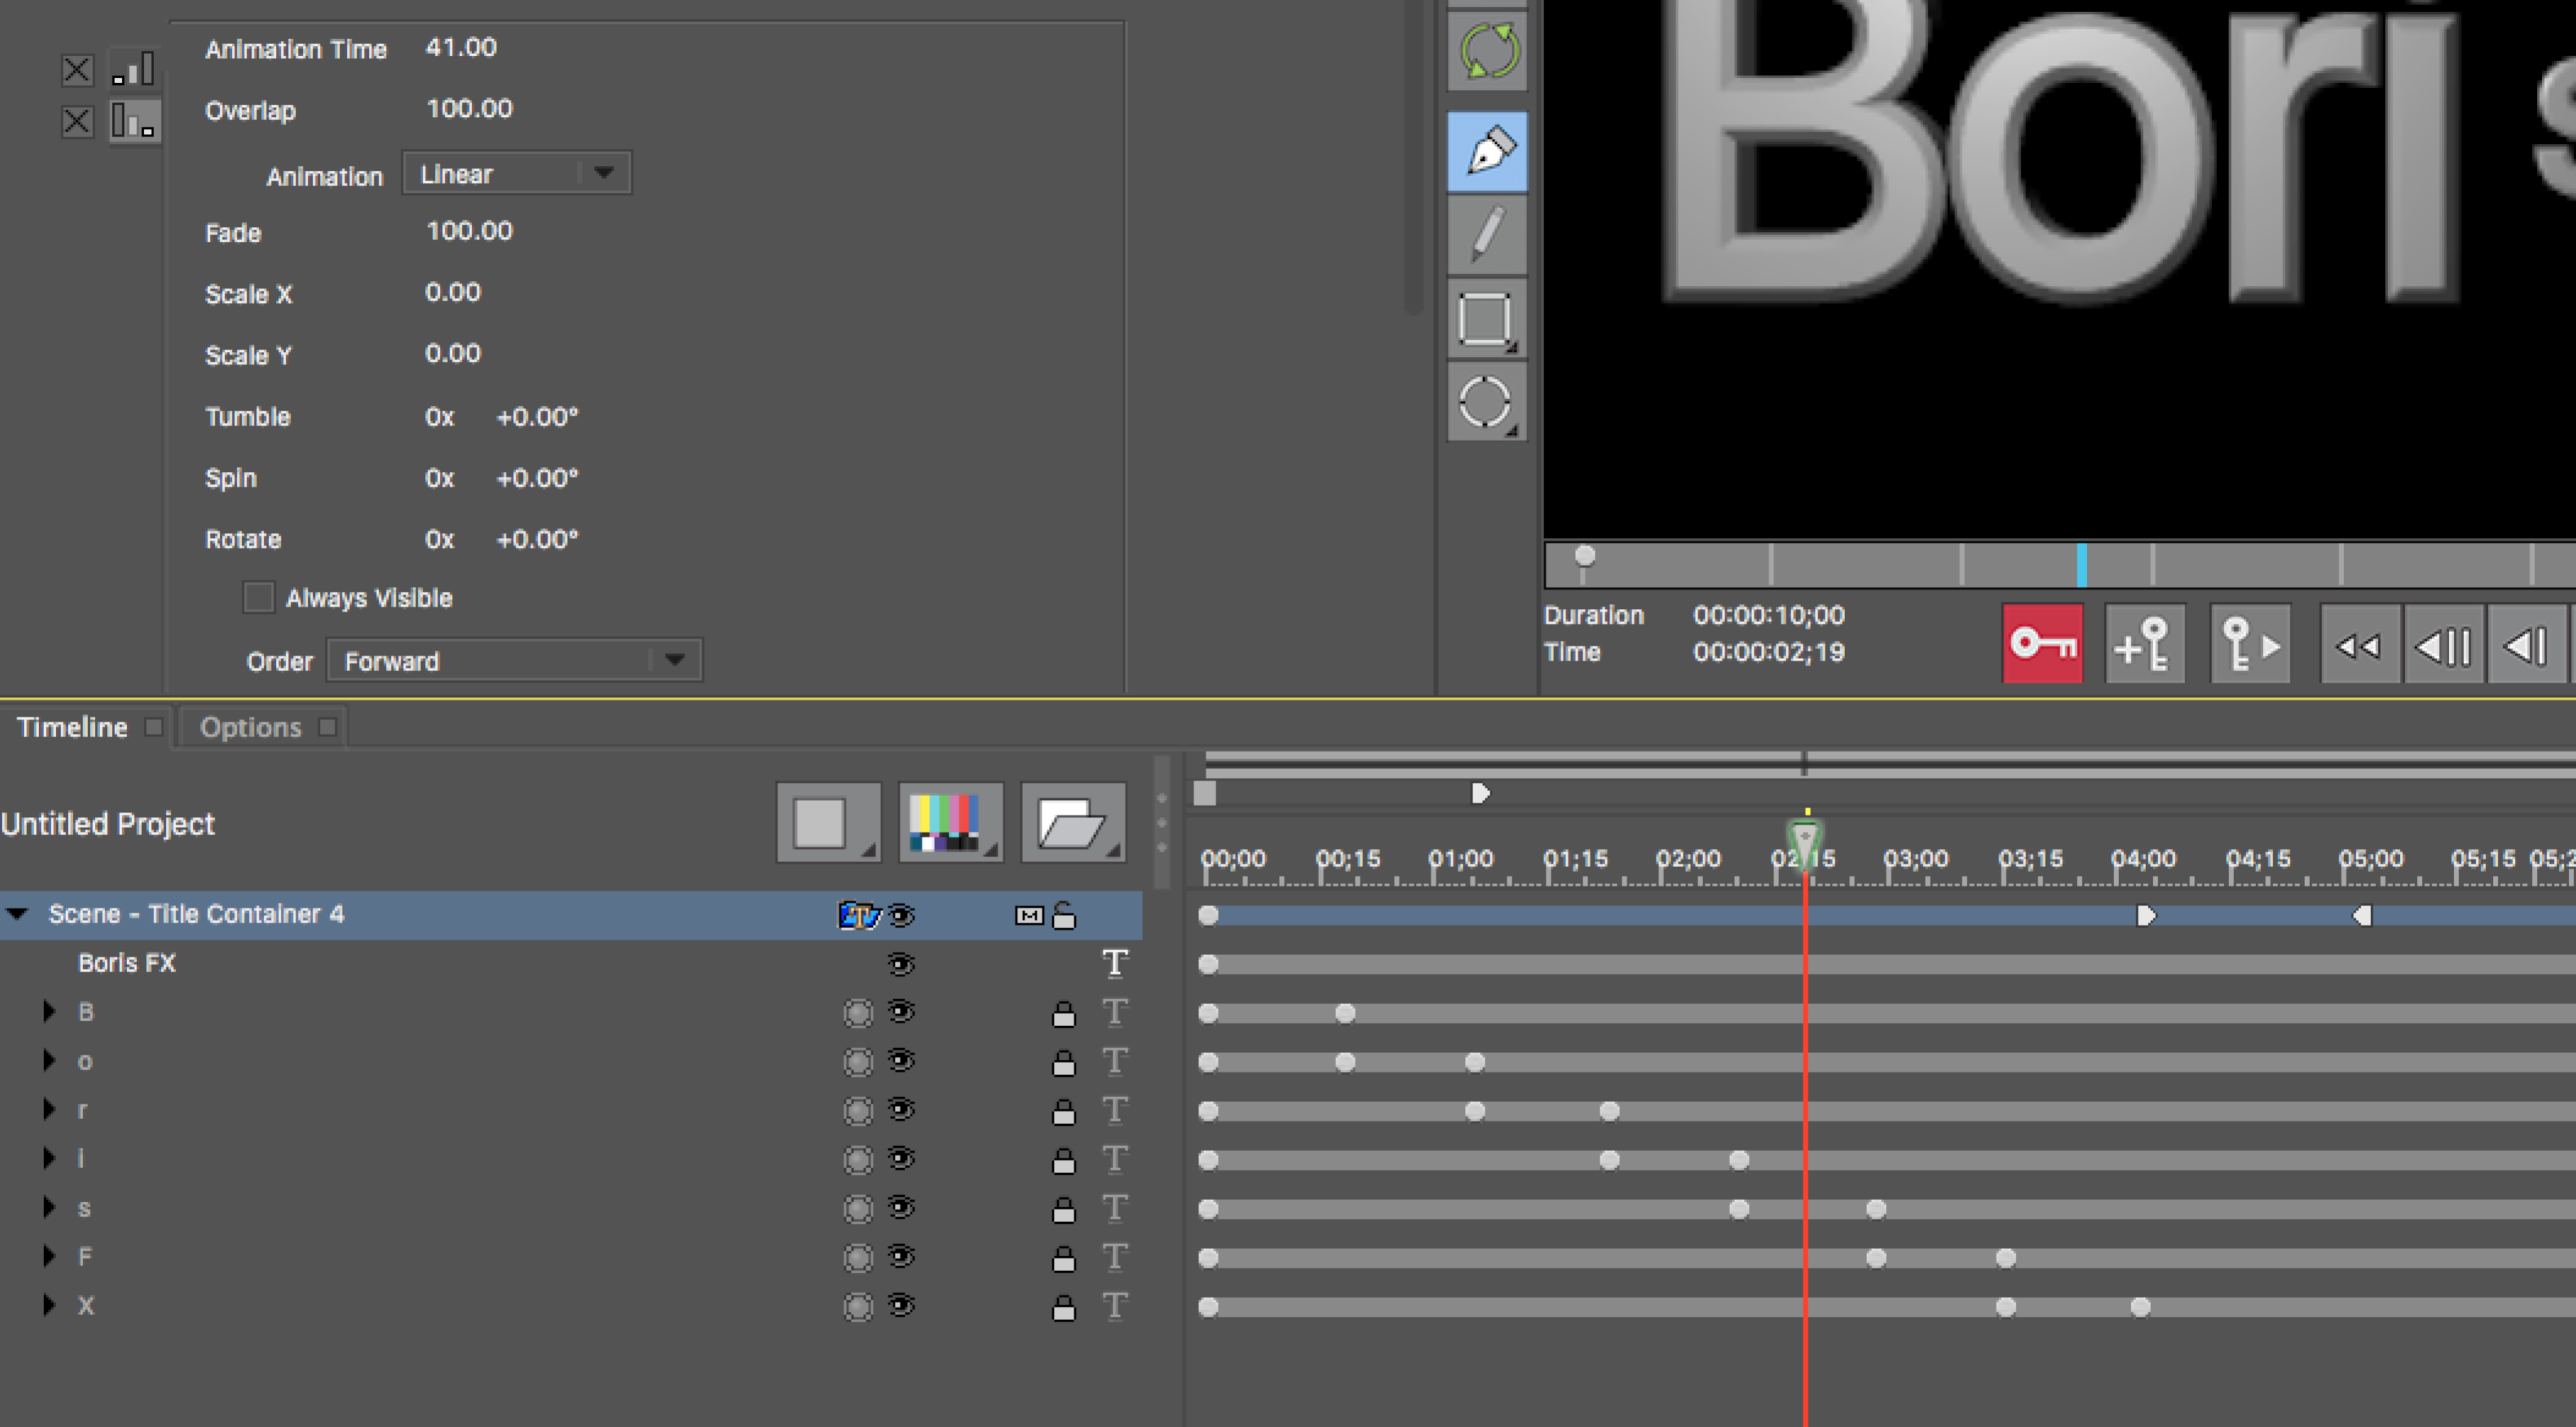2576x1427 pixels.
Task: Enable the Always Visible checkbox
Action: (258, 597)
